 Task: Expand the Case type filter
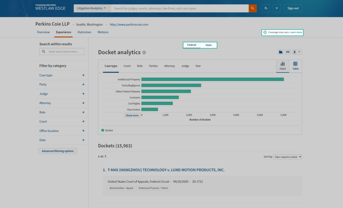click(x=83, y=75)
